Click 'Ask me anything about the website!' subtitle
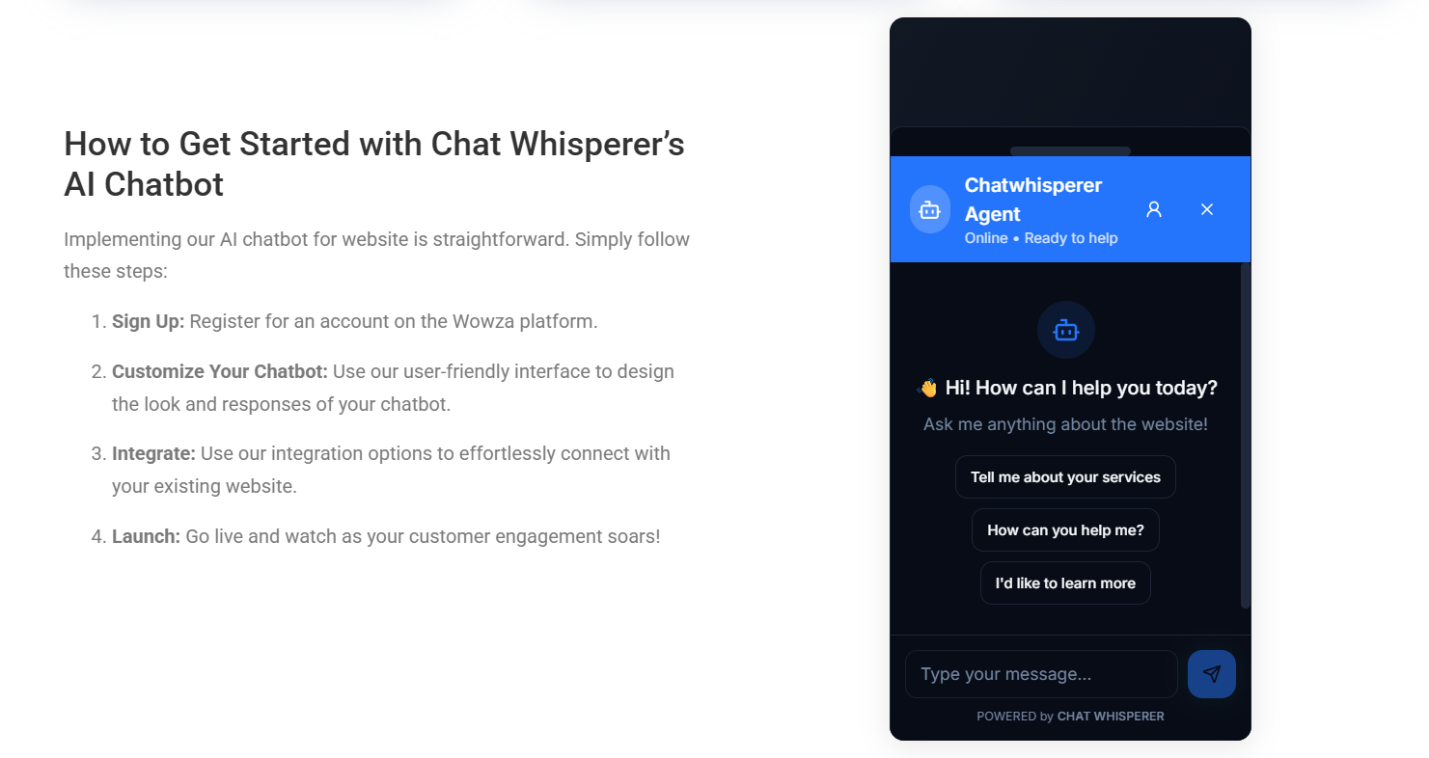This screenshot has width=1429, height=758. (x=1065, y=423)
